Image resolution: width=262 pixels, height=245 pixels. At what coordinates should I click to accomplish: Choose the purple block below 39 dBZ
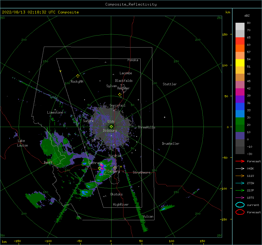pos(240,99)
